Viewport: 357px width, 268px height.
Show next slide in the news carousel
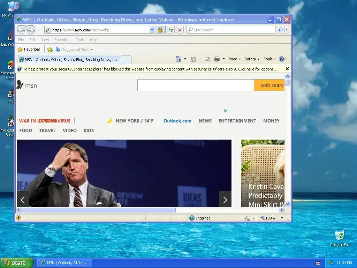point(225,199)
